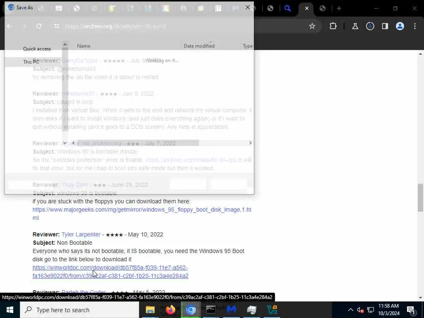Select This PC in Save As sidebar

(31, 62)
